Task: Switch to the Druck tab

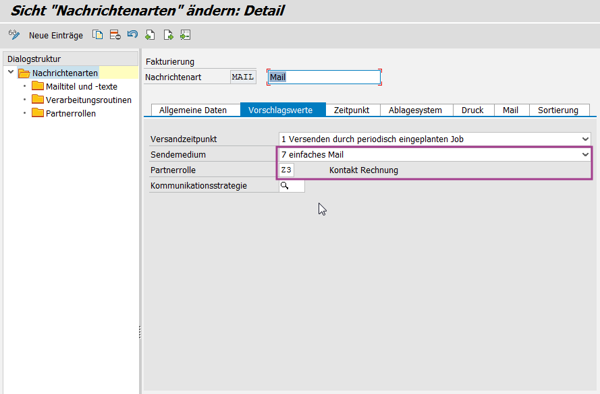Action: click(472, 110)
